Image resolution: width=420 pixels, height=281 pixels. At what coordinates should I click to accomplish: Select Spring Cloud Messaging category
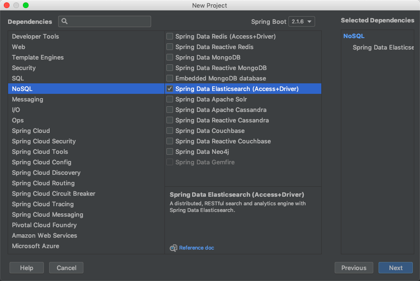point(86,214)
